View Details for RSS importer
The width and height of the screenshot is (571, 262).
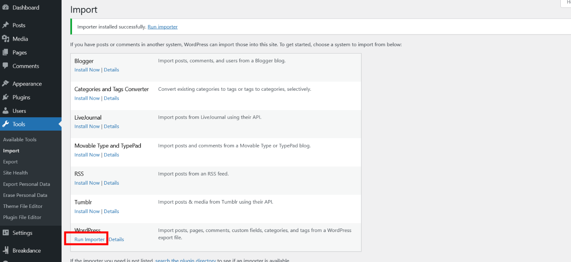coord(111,183)
